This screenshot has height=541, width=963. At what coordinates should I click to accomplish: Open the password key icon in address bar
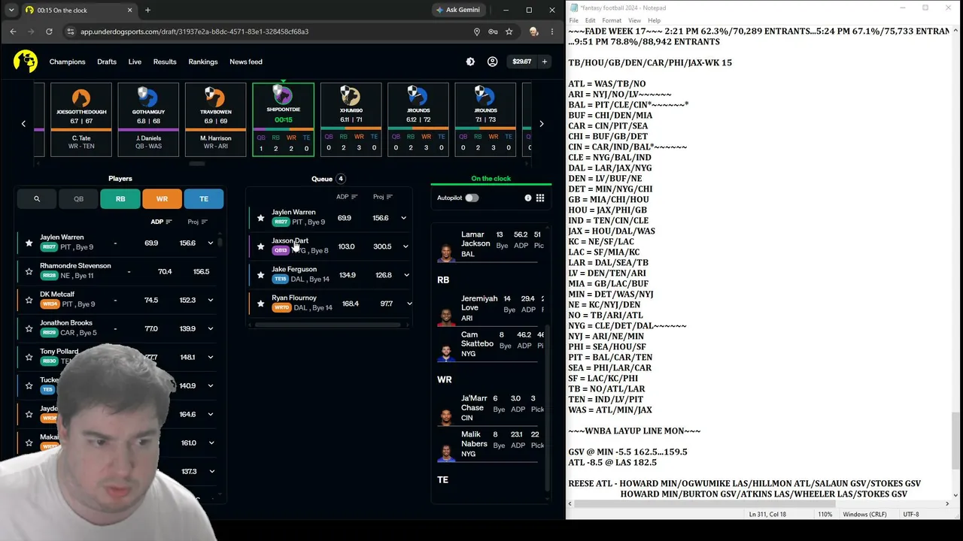pos(493,32)
